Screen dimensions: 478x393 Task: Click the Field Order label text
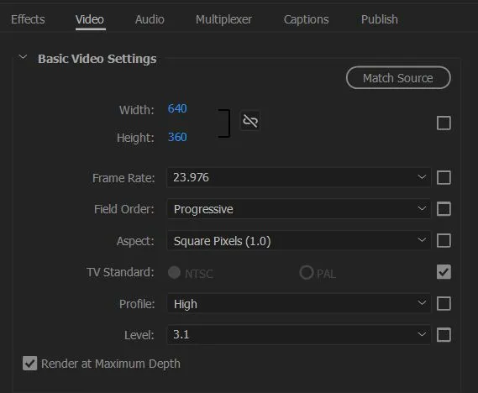(124, 209)
